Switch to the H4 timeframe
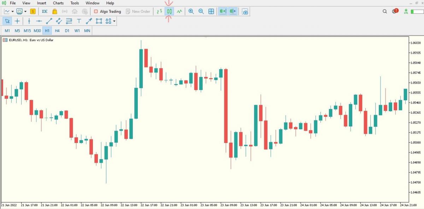Screen dimensions: 424x209 coord(57,31)
